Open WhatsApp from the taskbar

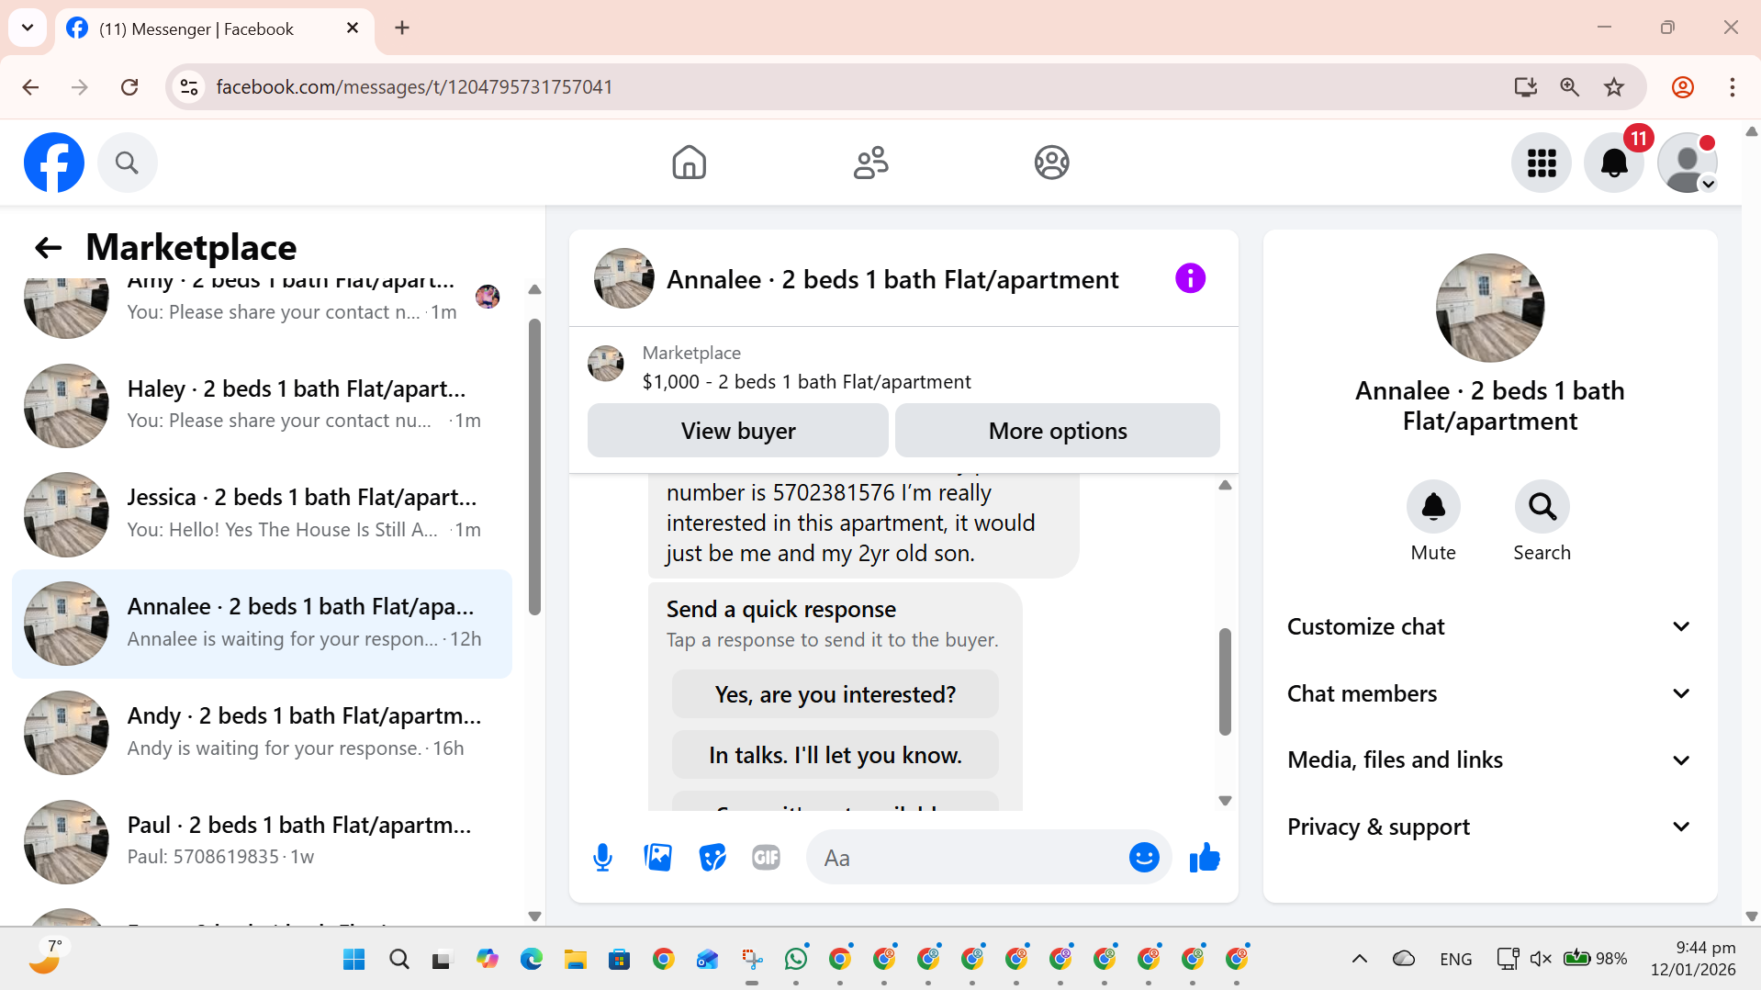[x=796, y=959]
